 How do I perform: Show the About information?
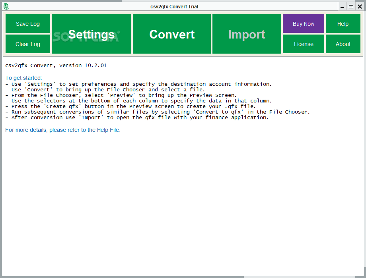343,44
